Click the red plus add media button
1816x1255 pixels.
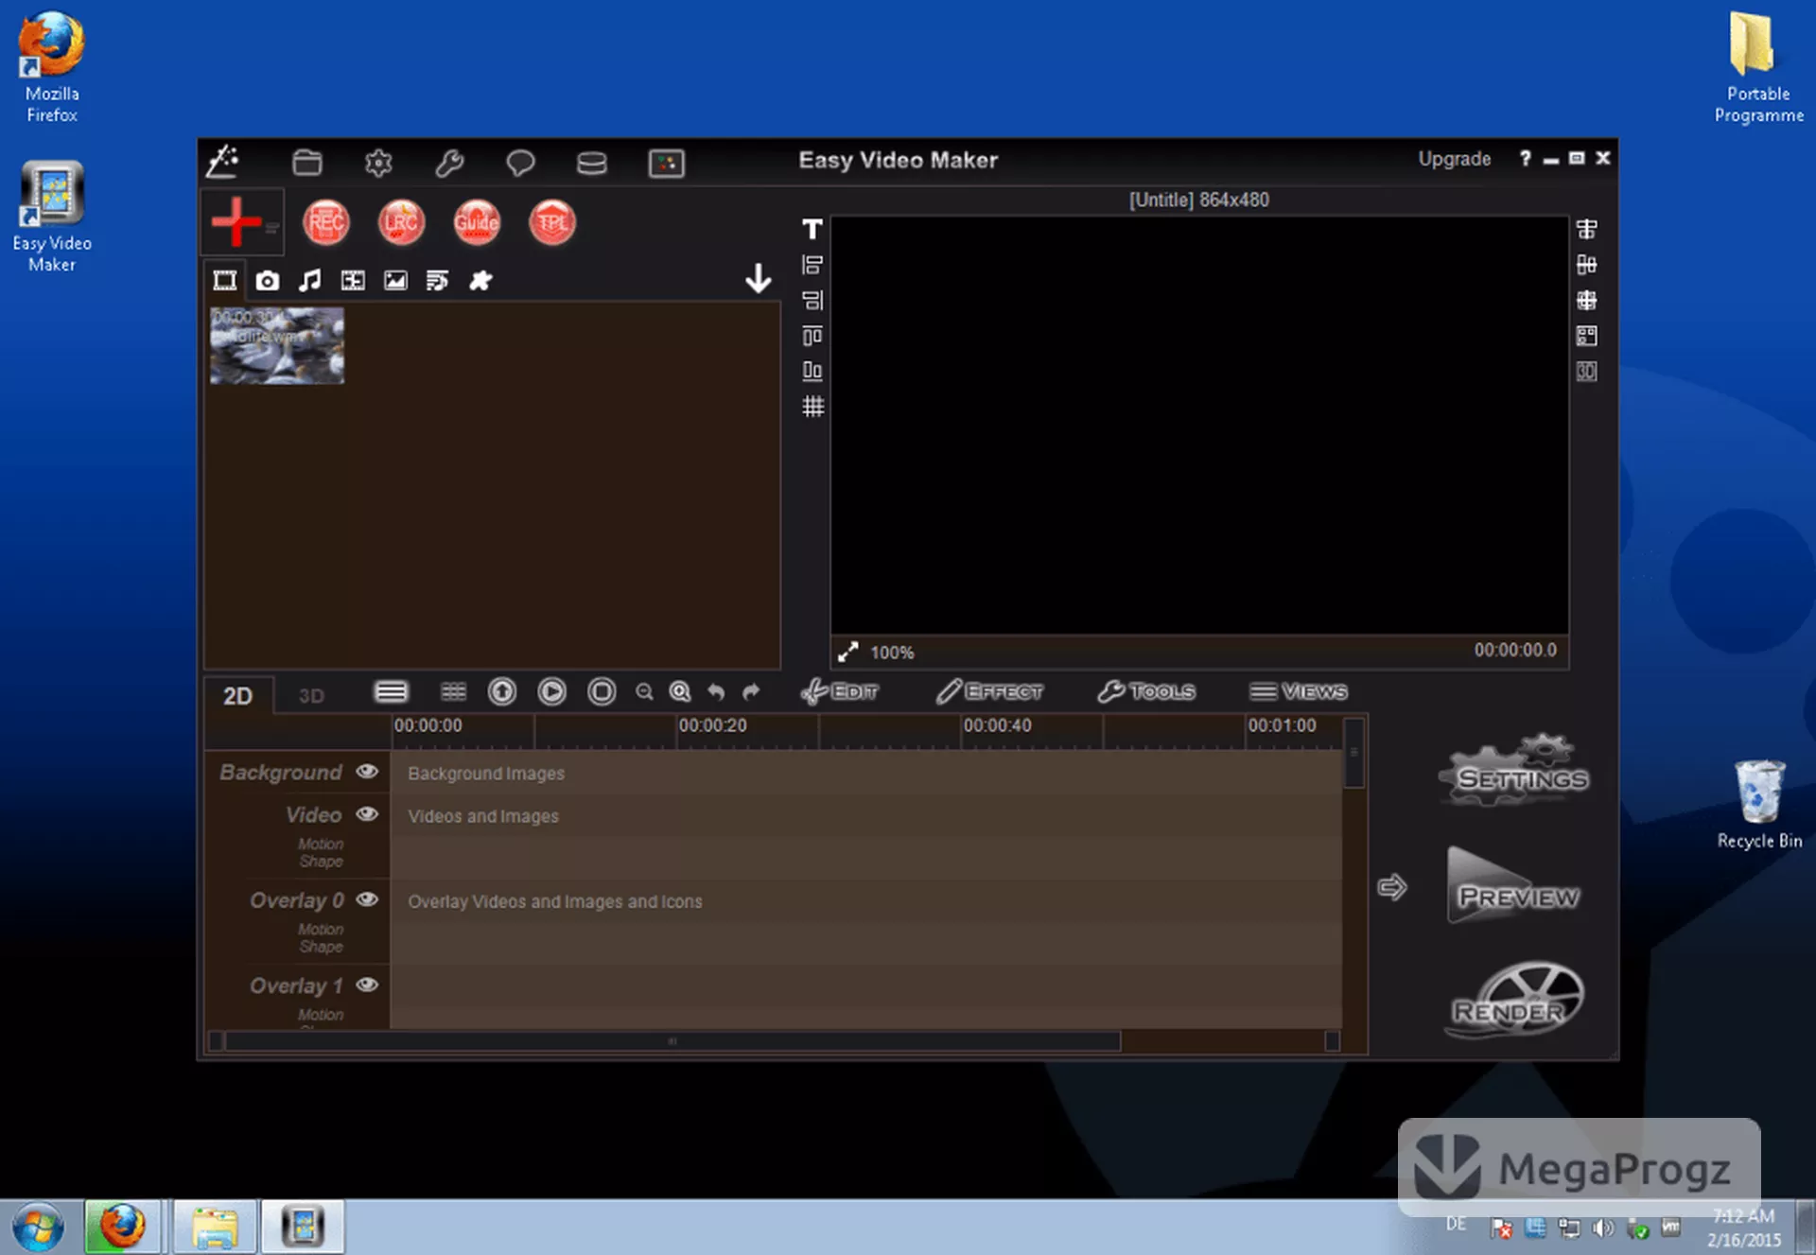click(x=236, y=221)
